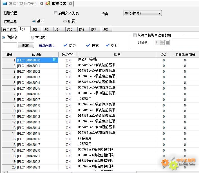Toggle the 历史 checkmark

(x=65, y=45)
